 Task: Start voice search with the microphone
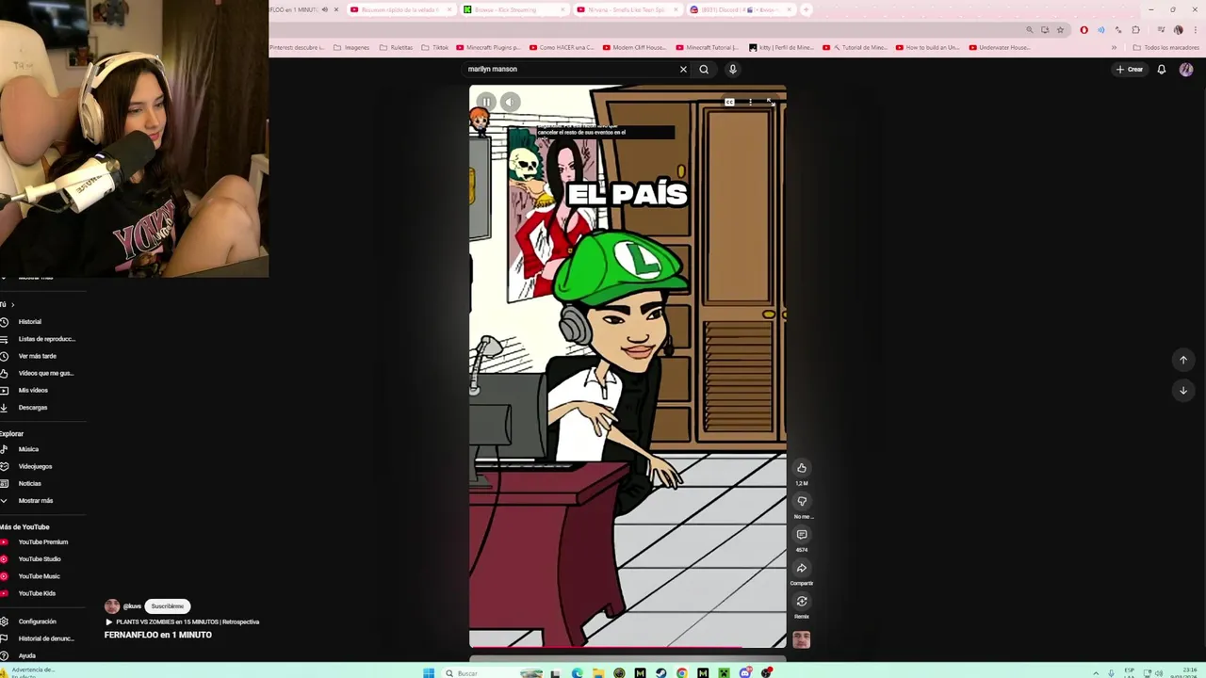coord(732,69)
